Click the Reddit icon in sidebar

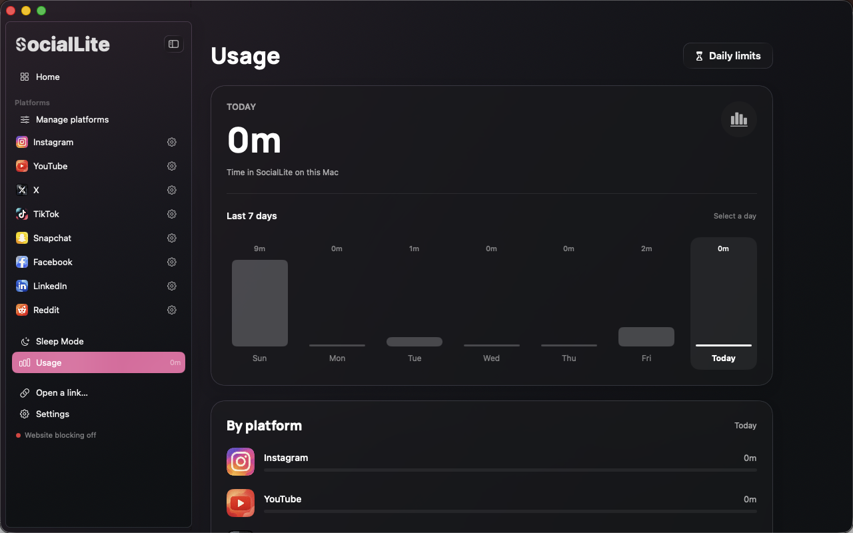[22, 310]
